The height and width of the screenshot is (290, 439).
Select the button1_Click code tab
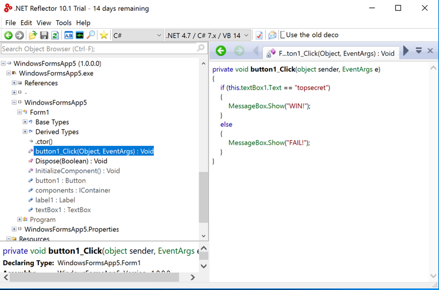tap(331, 53)
